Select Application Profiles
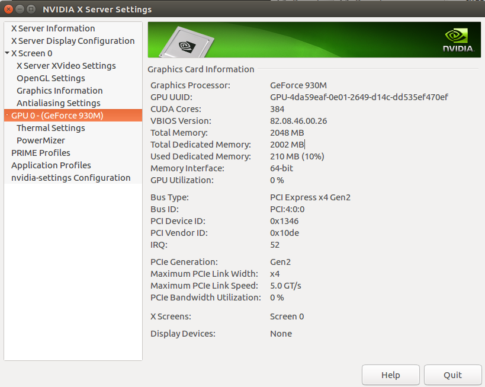This screenshot has width=485, height=387. coord(51,165)
